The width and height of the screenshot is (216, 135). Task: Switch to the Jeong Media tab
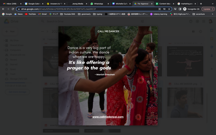click(x=77, y=4)
